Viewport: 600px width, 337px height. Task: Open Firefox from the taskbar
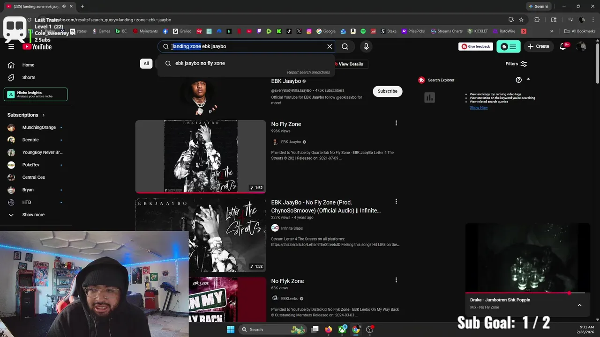(x=329, y=330)
